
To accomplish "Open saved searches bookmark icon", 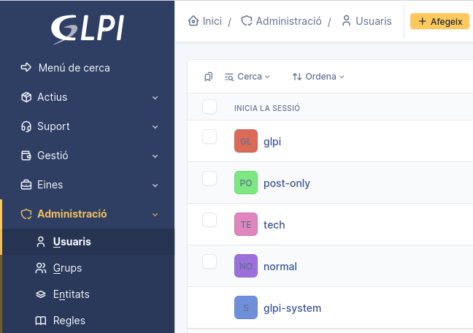I will click(x=209, y=77).
